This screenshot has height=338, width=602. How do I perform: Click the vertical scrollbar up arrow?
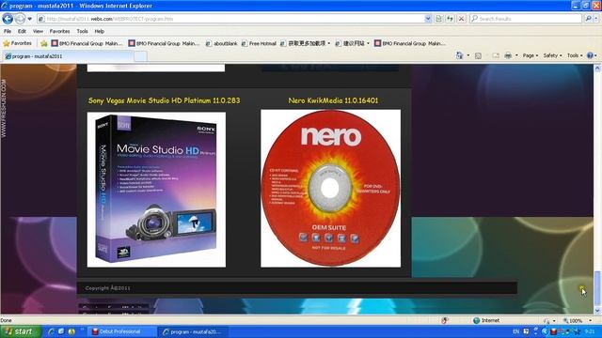597,69
